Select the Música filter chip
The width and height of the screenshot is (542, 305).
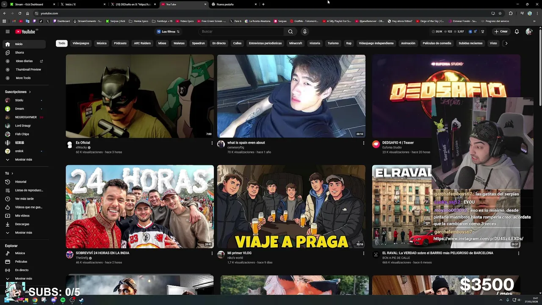[x=102, y=43]
